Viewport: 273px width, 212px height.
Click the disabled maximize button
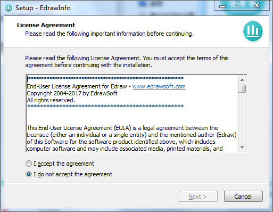click(x=236, y=6)
